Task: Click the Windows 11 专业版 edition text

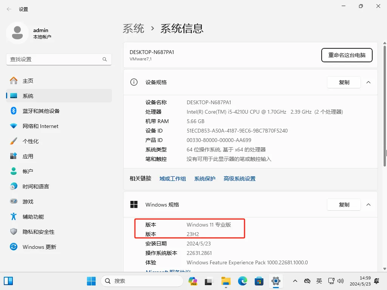Action: click(x=209, y=225)
